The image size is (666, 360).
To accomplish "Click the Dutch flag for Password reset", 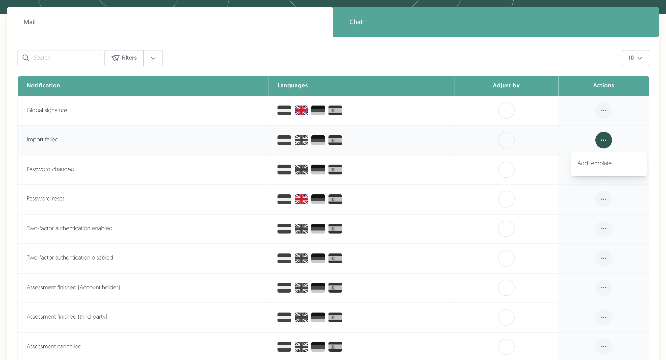I will pos(284,199).
